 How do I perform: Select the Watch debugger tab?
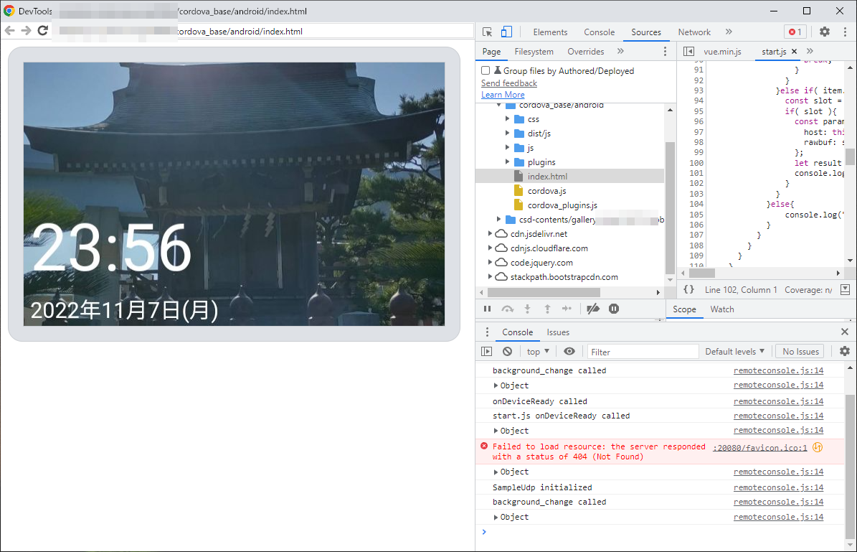point(721,309)
